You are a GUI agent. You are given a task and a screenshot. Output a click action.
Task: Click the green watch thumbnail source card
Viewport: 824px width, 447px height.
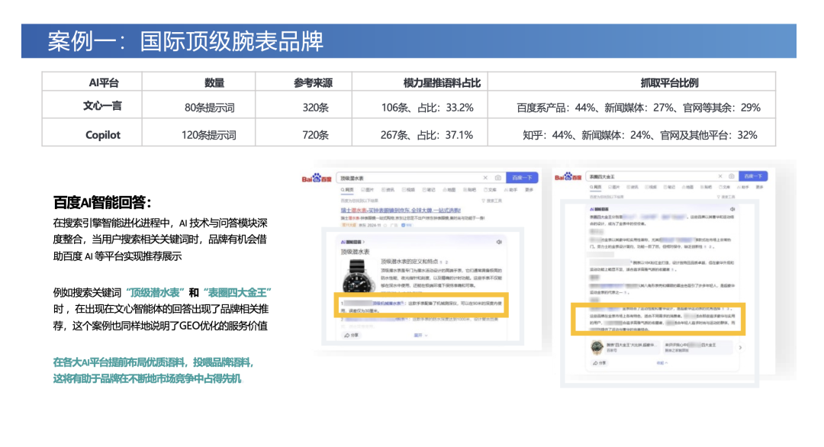624,347
